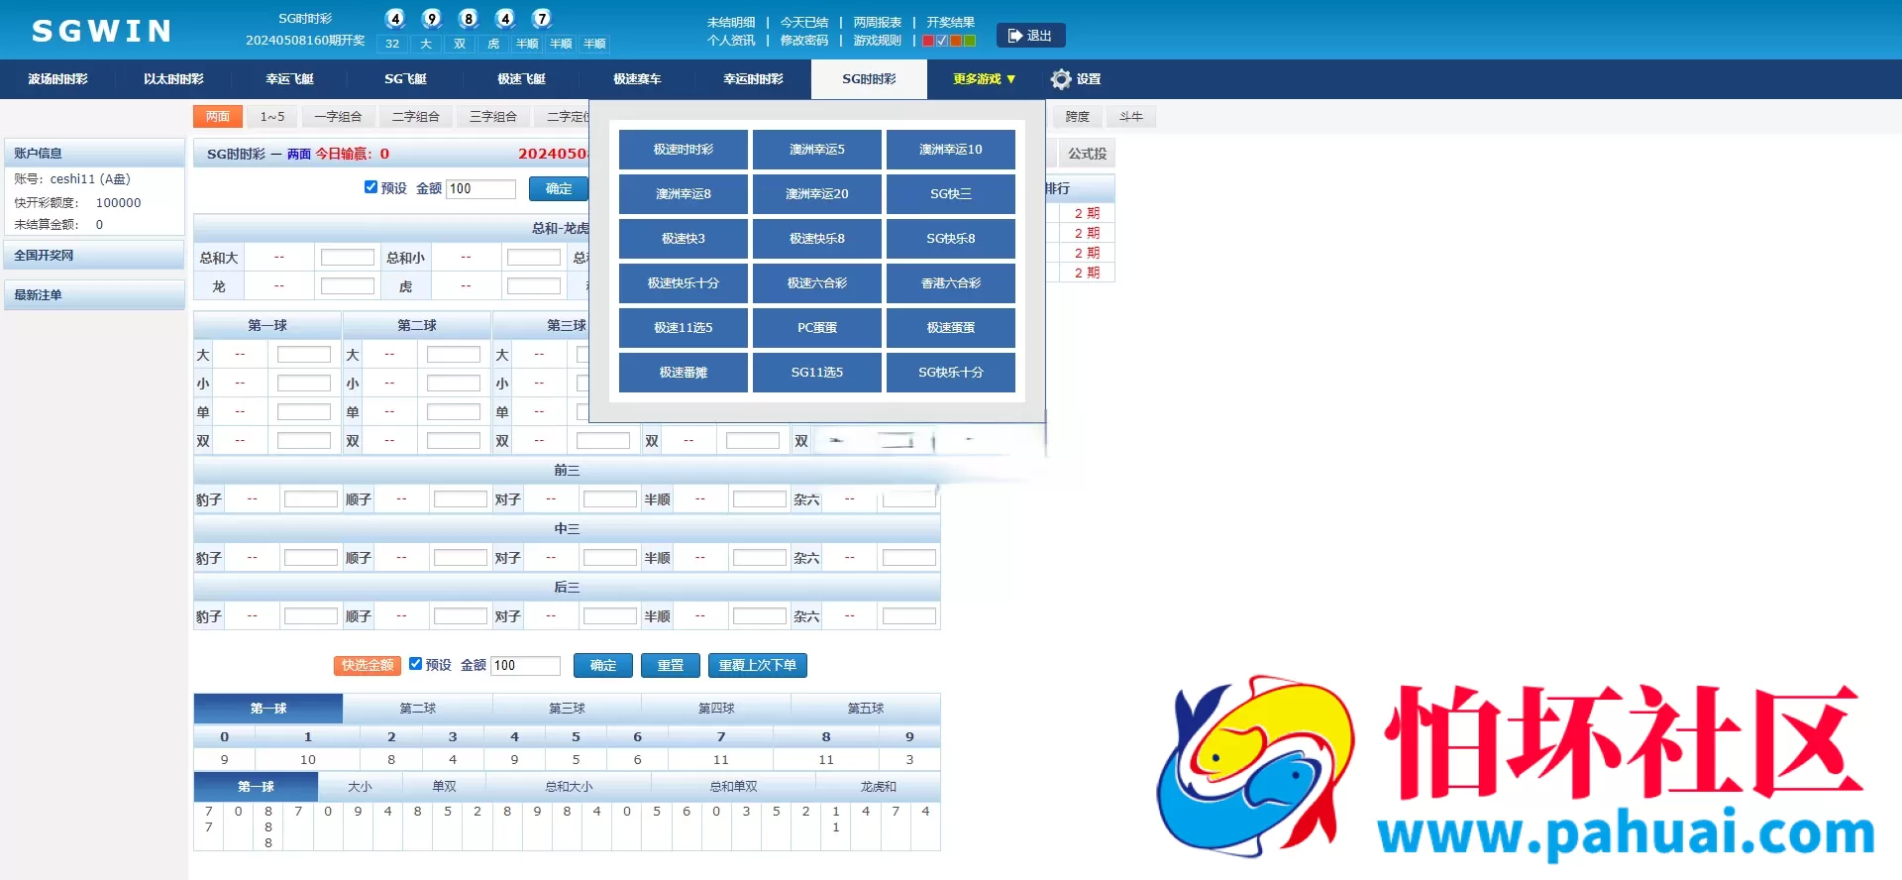Choose 澳洲幸运10 from more games

tap(951, 150)
